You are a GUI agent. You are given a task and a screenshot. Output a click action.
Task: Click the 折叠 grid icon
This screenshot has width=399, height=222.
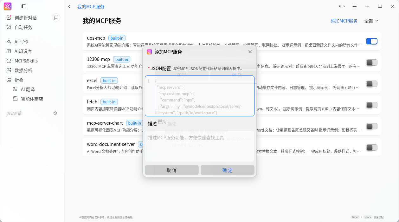pyautogui.click(x=9, y=80)
